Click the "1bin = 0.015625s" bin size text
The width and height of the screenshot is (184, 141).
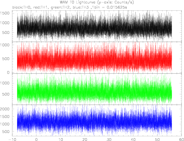coord(110,8)
